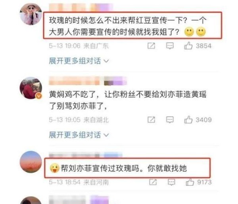Viewport: 238px width, 204px height.
Task: Like the comment with 3409 likes
Action: (x=188, y=120)
